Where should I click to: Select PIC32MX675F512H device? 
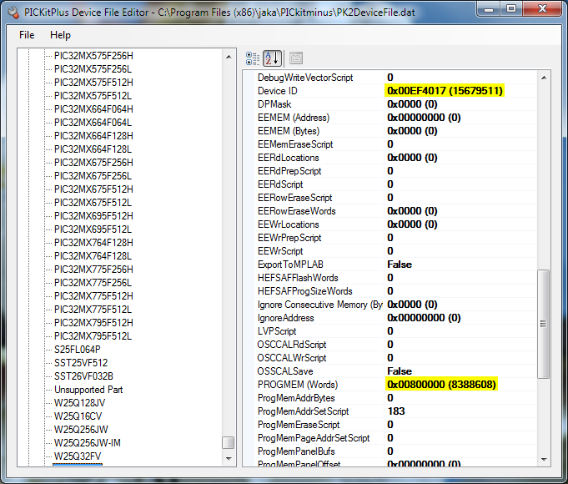coord(93,189)
